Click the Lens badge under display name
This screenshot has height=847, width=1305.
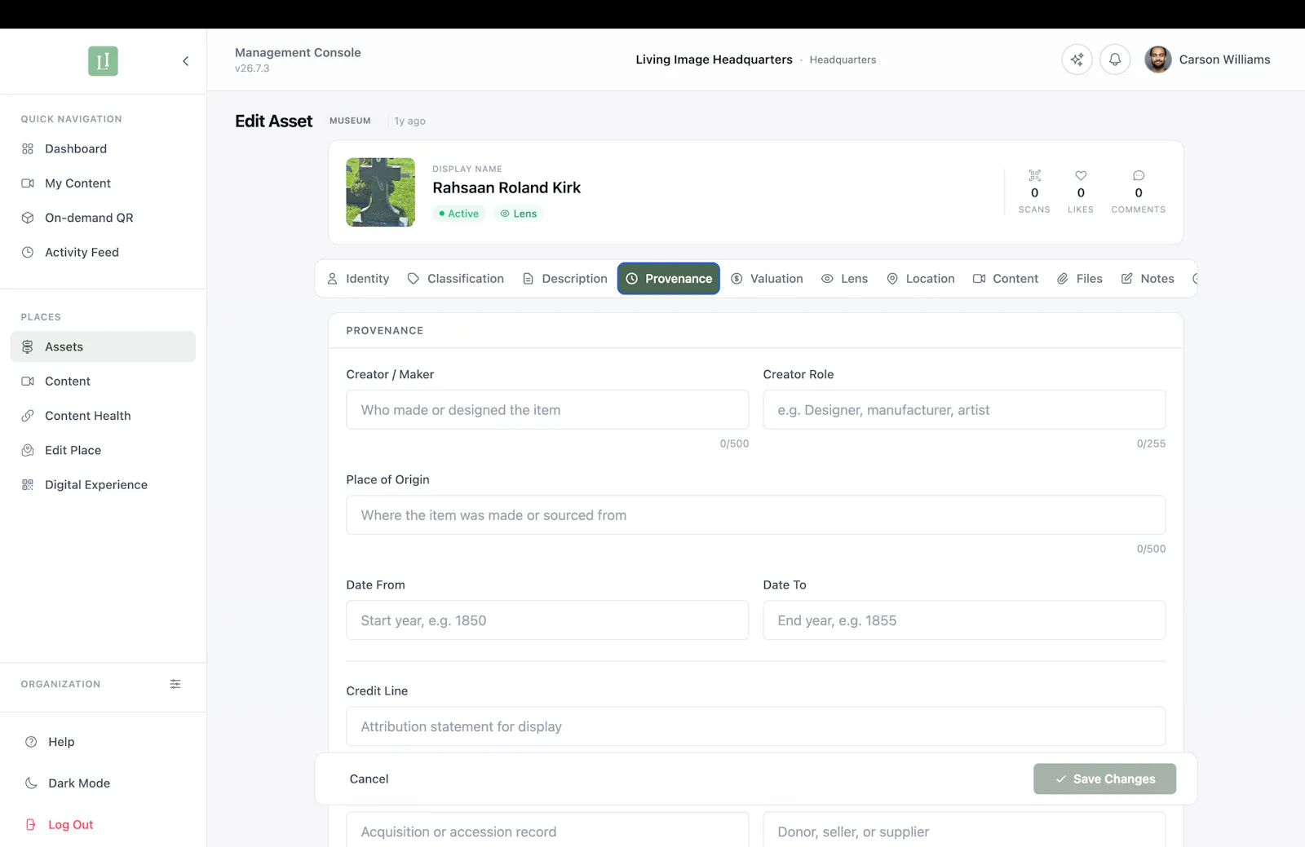point(519,214)
